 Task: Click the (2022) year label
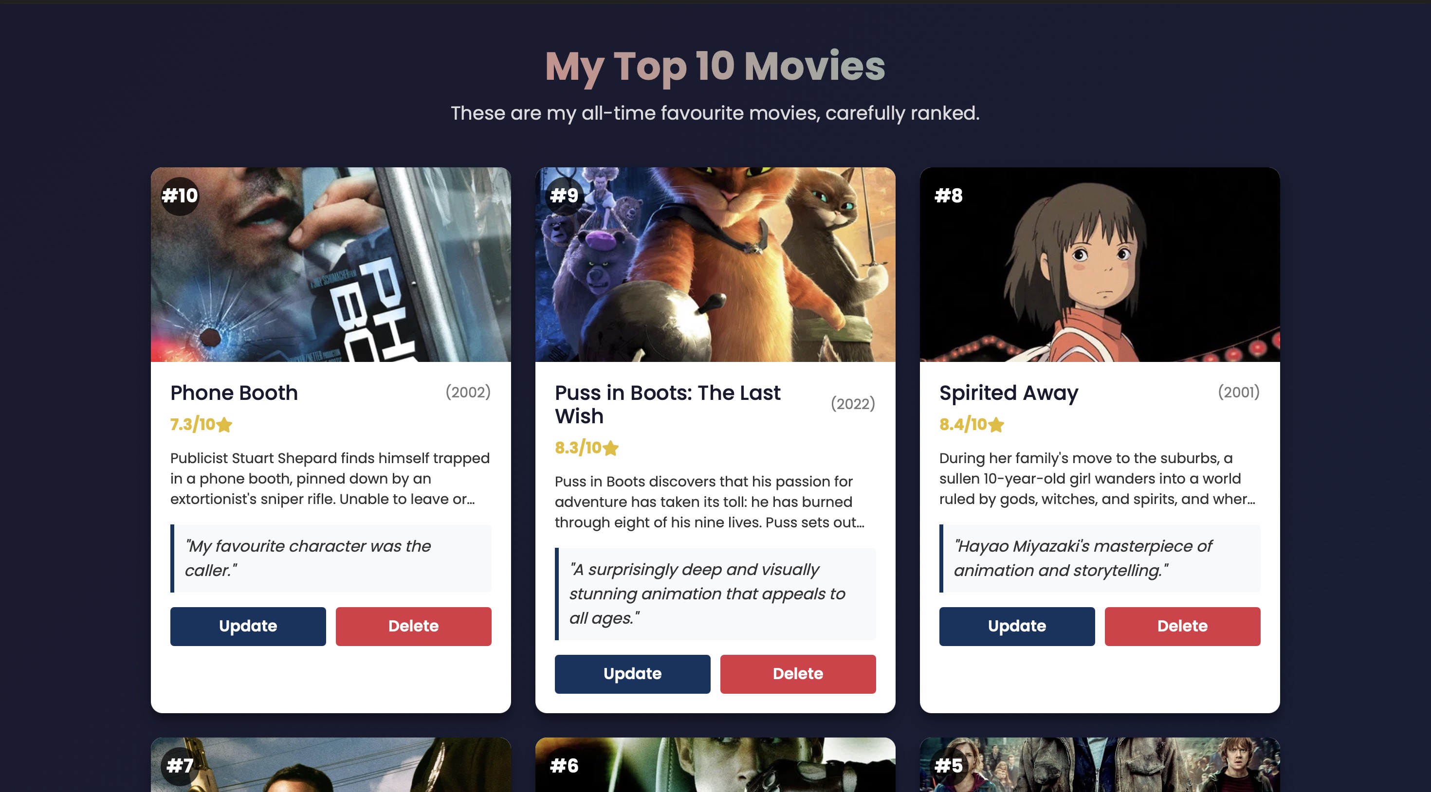pos(853,404)
